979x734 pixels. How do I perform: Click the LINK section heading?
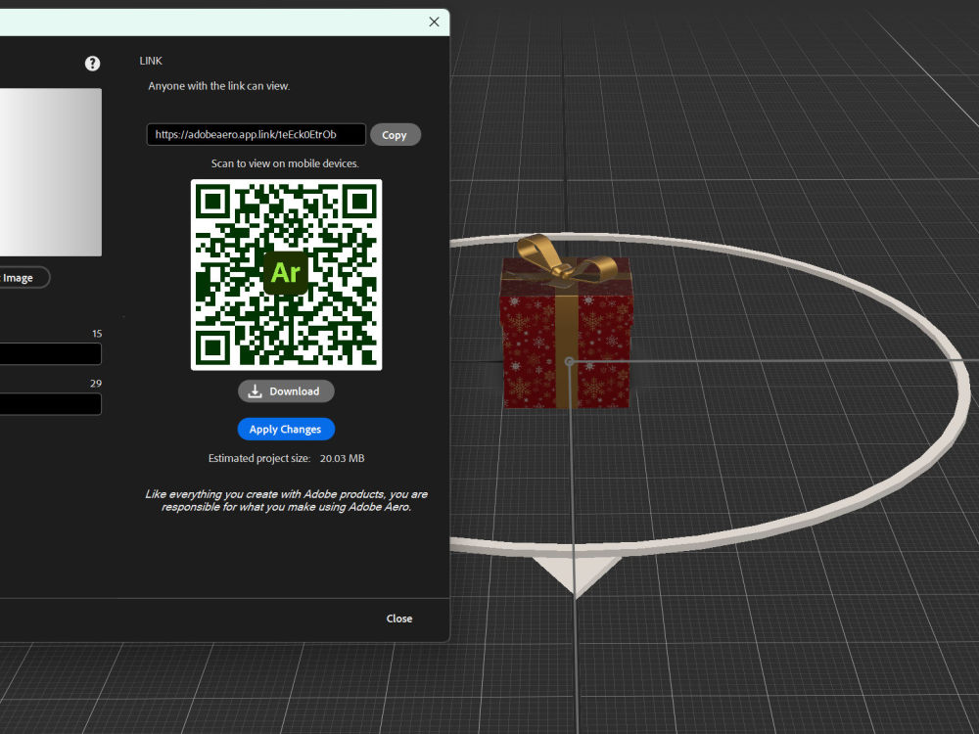(151, 61)
